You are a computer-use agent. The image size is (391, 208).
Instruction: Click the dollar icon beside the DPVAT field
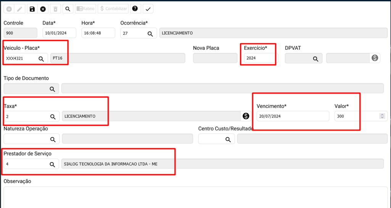coord(375,58)
